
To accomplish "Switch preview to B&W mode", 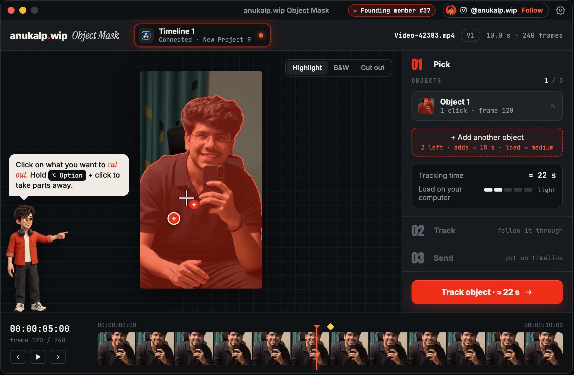I will pyautogui.click(x=341, y=68).
